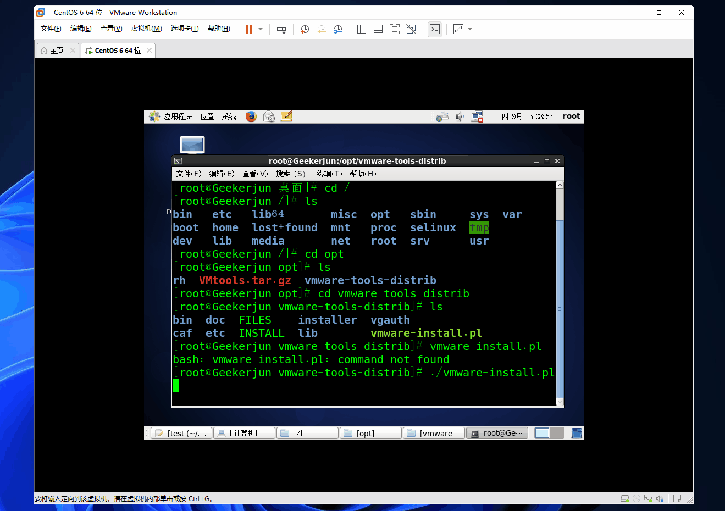
Task: Expand the stretch display dropdown arrow
Action: pos(470,29)
